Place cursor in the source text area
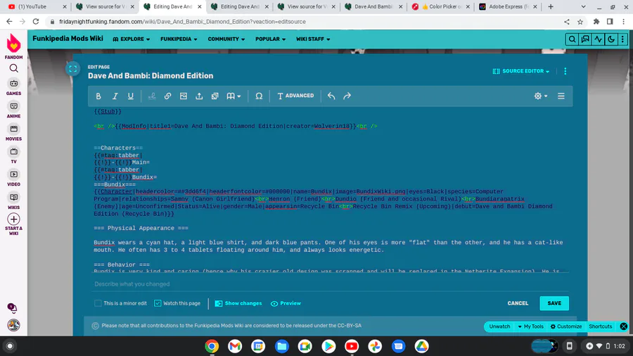Screen dimensions: 633x356 pyautogui.click(x=331, y=190)
